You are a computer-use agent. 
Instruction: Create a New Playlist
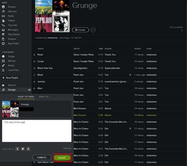tap(10, 78)
